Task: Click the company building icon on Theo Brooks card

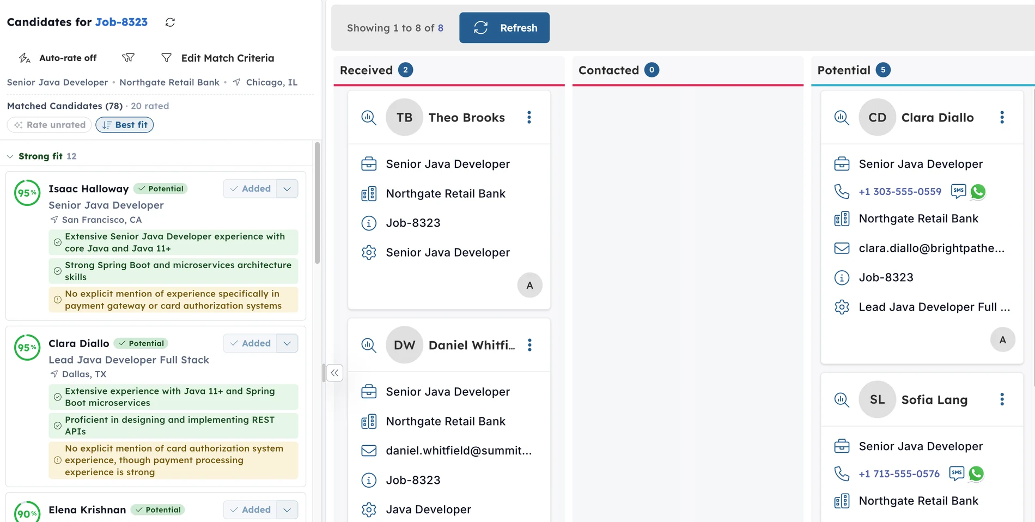Action: point(369,193)
